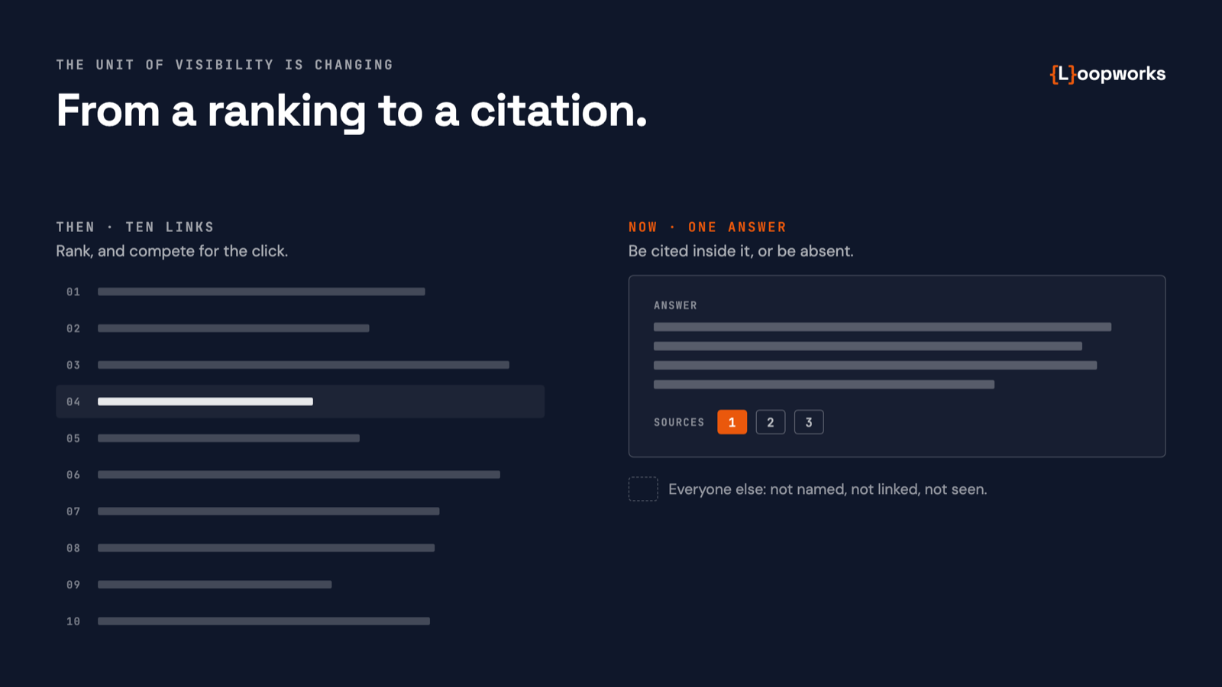Click the ANSWER label in the card
The height and width of the screenshot is (687, 1222).
coord(675,305)
